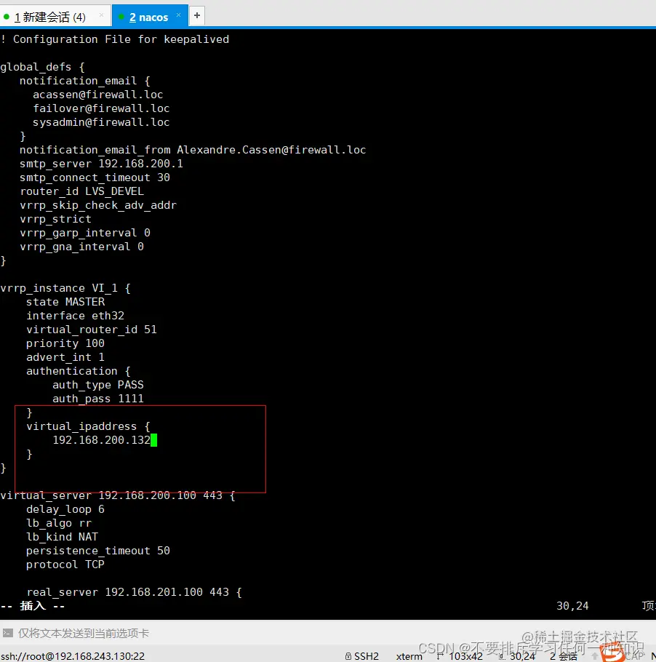Viewport: 656px width, 662px height.
Task: Click the 'global_defs {' line
Action: pyautogui.click(x=43, y=67)
